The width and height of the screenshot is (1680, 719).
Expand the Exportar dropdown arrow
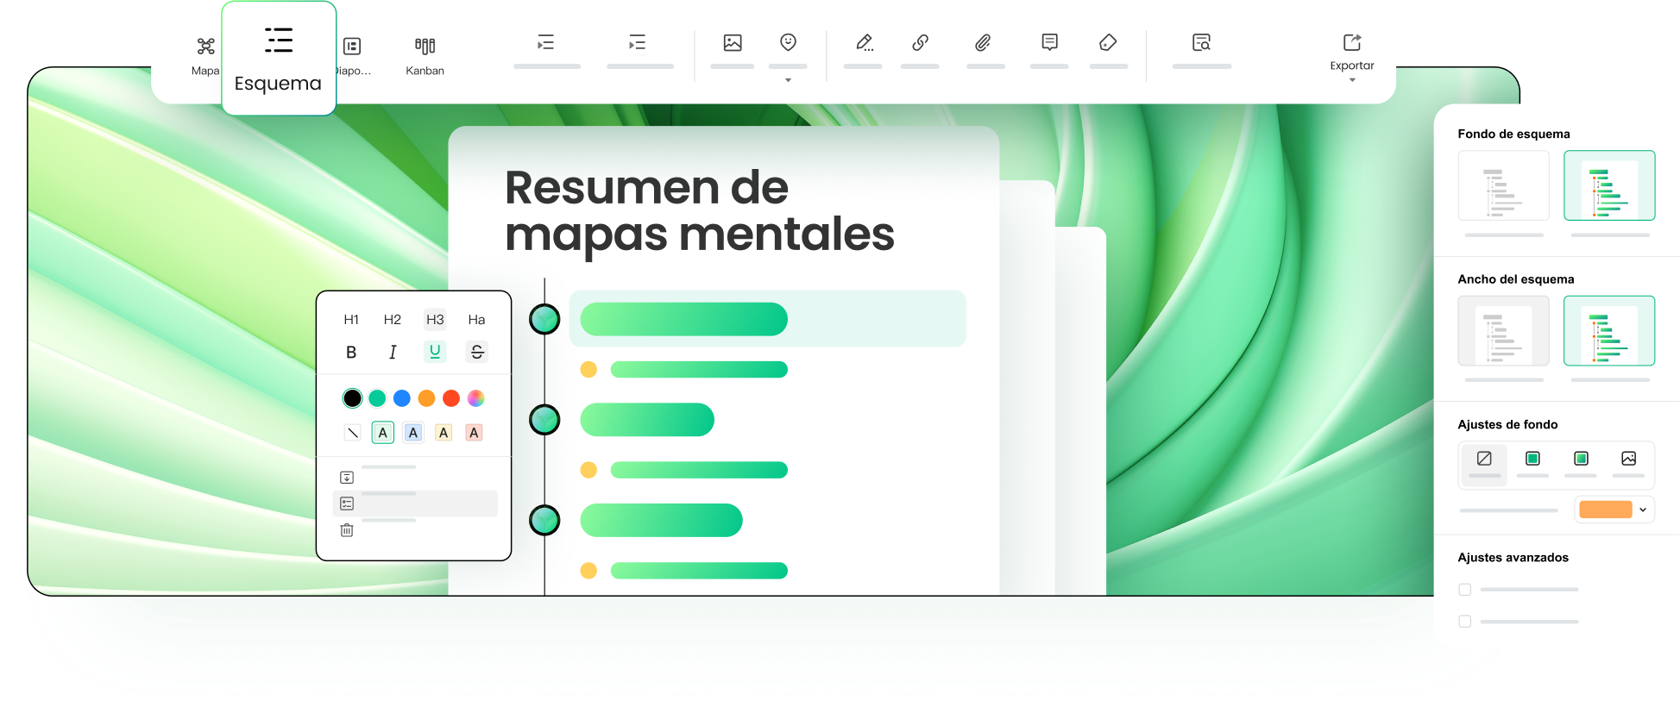tap(1352, 80)
